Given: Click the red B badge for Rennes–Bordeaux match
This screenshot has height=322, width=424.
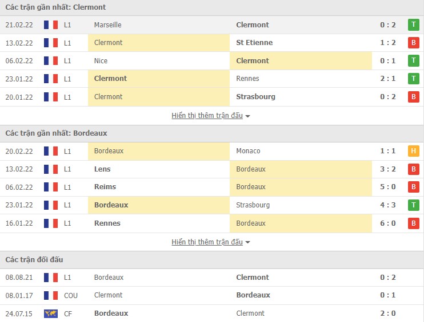Looking at the screenshot, I should click(413, 223).
